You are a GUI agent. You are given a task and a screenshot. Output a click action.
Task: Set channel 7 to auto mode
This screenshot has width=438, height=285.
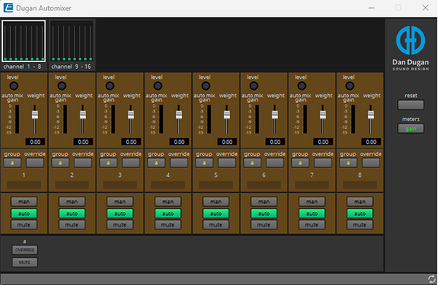[x=312, y=213]
